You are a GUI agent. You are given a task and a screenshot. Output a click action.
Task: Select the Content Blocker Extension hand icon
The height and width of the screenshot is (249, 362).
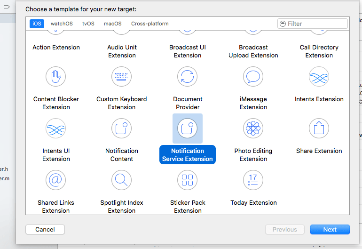click(56, 76)
